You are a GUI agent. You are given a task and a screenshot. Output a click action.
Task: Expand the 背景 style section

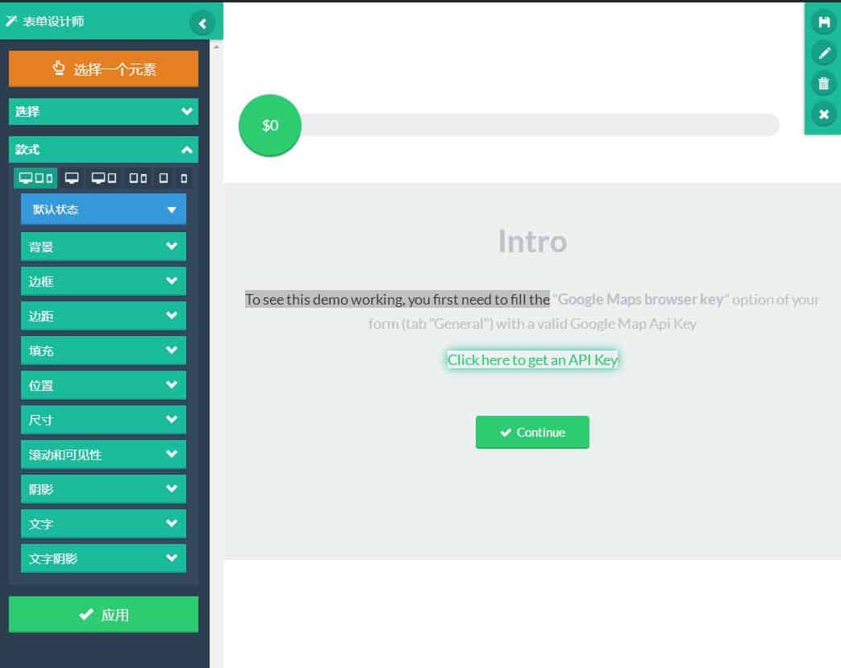(103, 247)
